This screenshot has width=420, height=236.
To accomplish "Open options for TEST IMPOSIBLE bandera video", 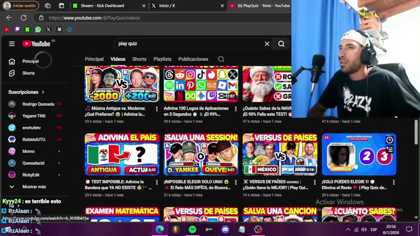I will (156, 182).
